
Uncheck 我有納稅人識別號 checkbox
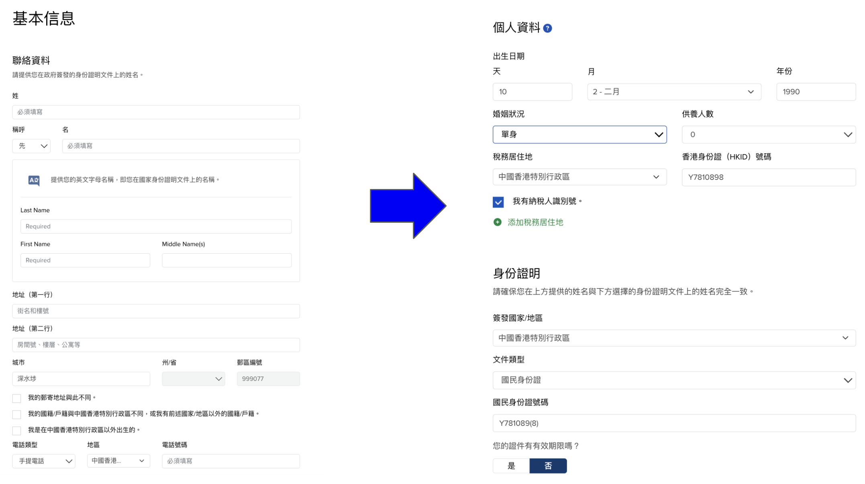498,202
